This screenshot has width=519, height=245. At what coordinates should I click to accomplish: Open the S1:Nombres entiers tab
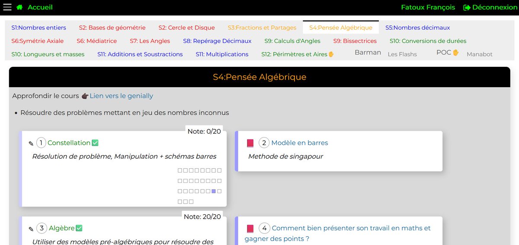39,28
